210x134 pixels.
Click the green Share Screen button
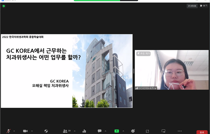point(117,131)
